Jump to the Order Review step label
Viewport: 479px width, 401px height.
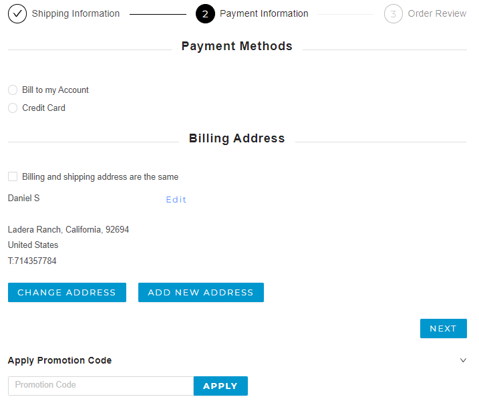pos(437,13)
